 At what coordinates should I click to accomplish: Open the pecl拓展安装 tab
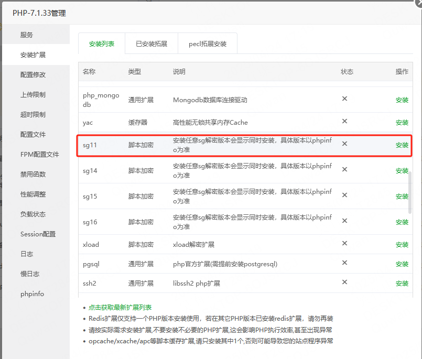pyautogui.click(x=207, y=44)
